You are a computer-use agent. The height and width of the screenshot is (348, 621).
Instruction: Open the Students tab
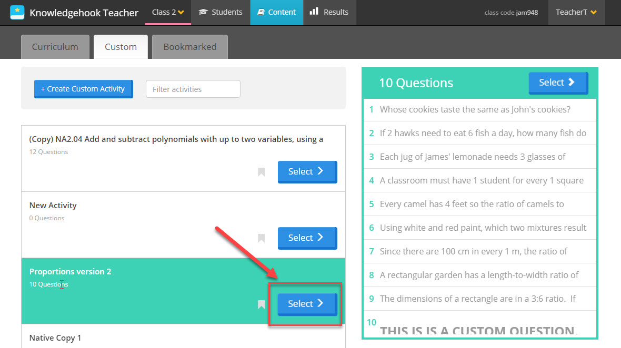click(221, 12)
